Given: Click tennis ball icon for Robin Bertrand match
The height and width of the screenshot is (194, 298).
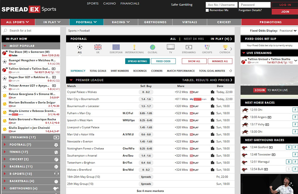Looking at the screenshot, I should tap(4, 121).
